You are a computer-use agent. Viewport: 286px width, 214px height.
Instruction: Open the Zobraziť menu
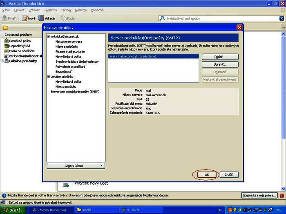34,10
